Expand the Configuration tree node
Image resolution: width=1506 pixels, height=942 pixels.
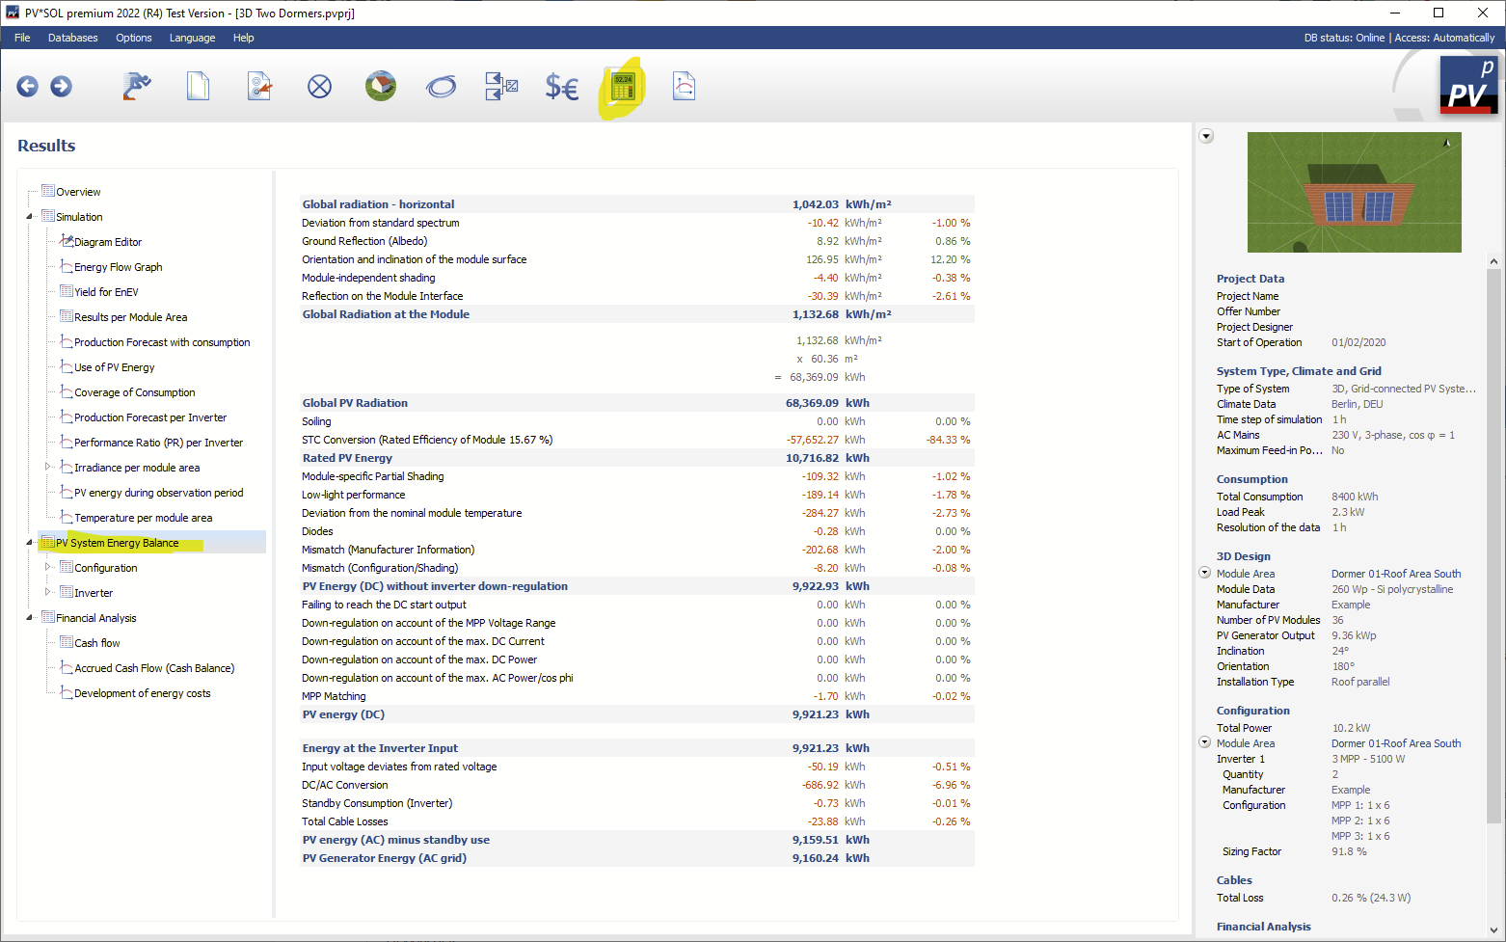tap(47, 567)
